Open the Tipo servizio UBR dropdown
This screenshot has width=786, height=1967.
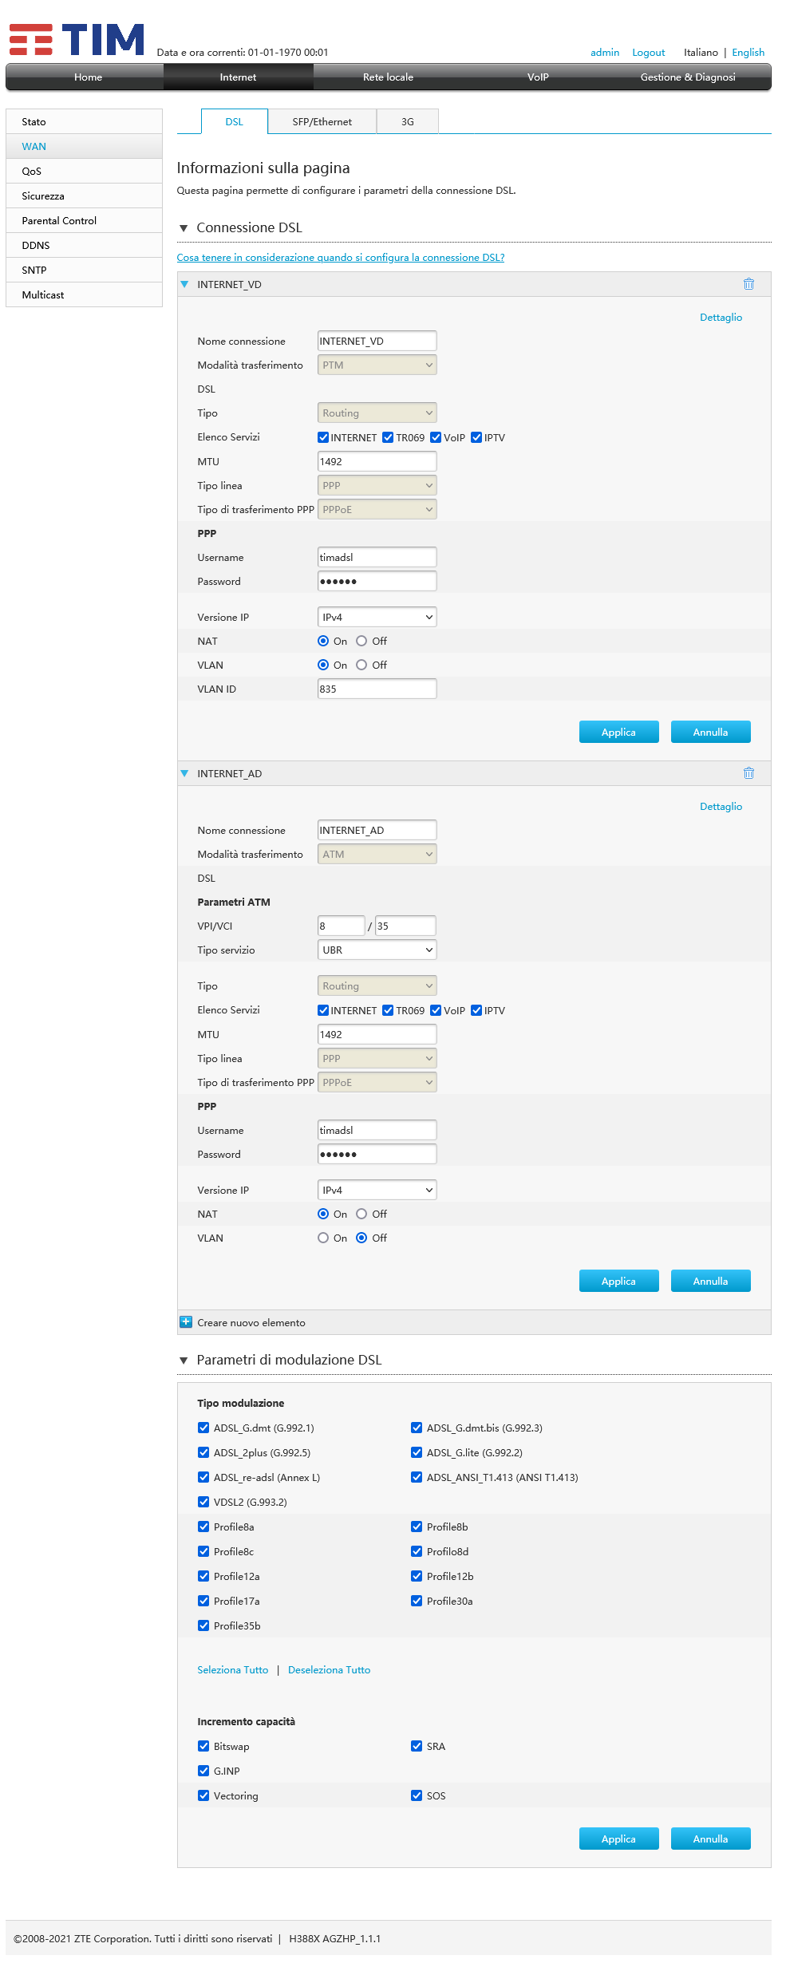click(377, 950)
